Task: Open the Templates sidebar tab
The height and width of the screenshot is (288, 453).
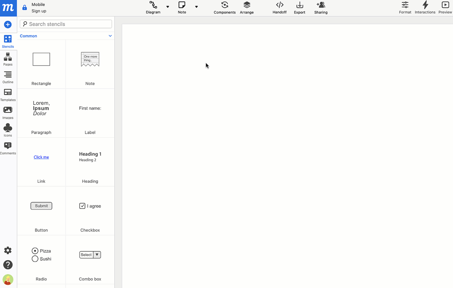Action: [8, 94]
